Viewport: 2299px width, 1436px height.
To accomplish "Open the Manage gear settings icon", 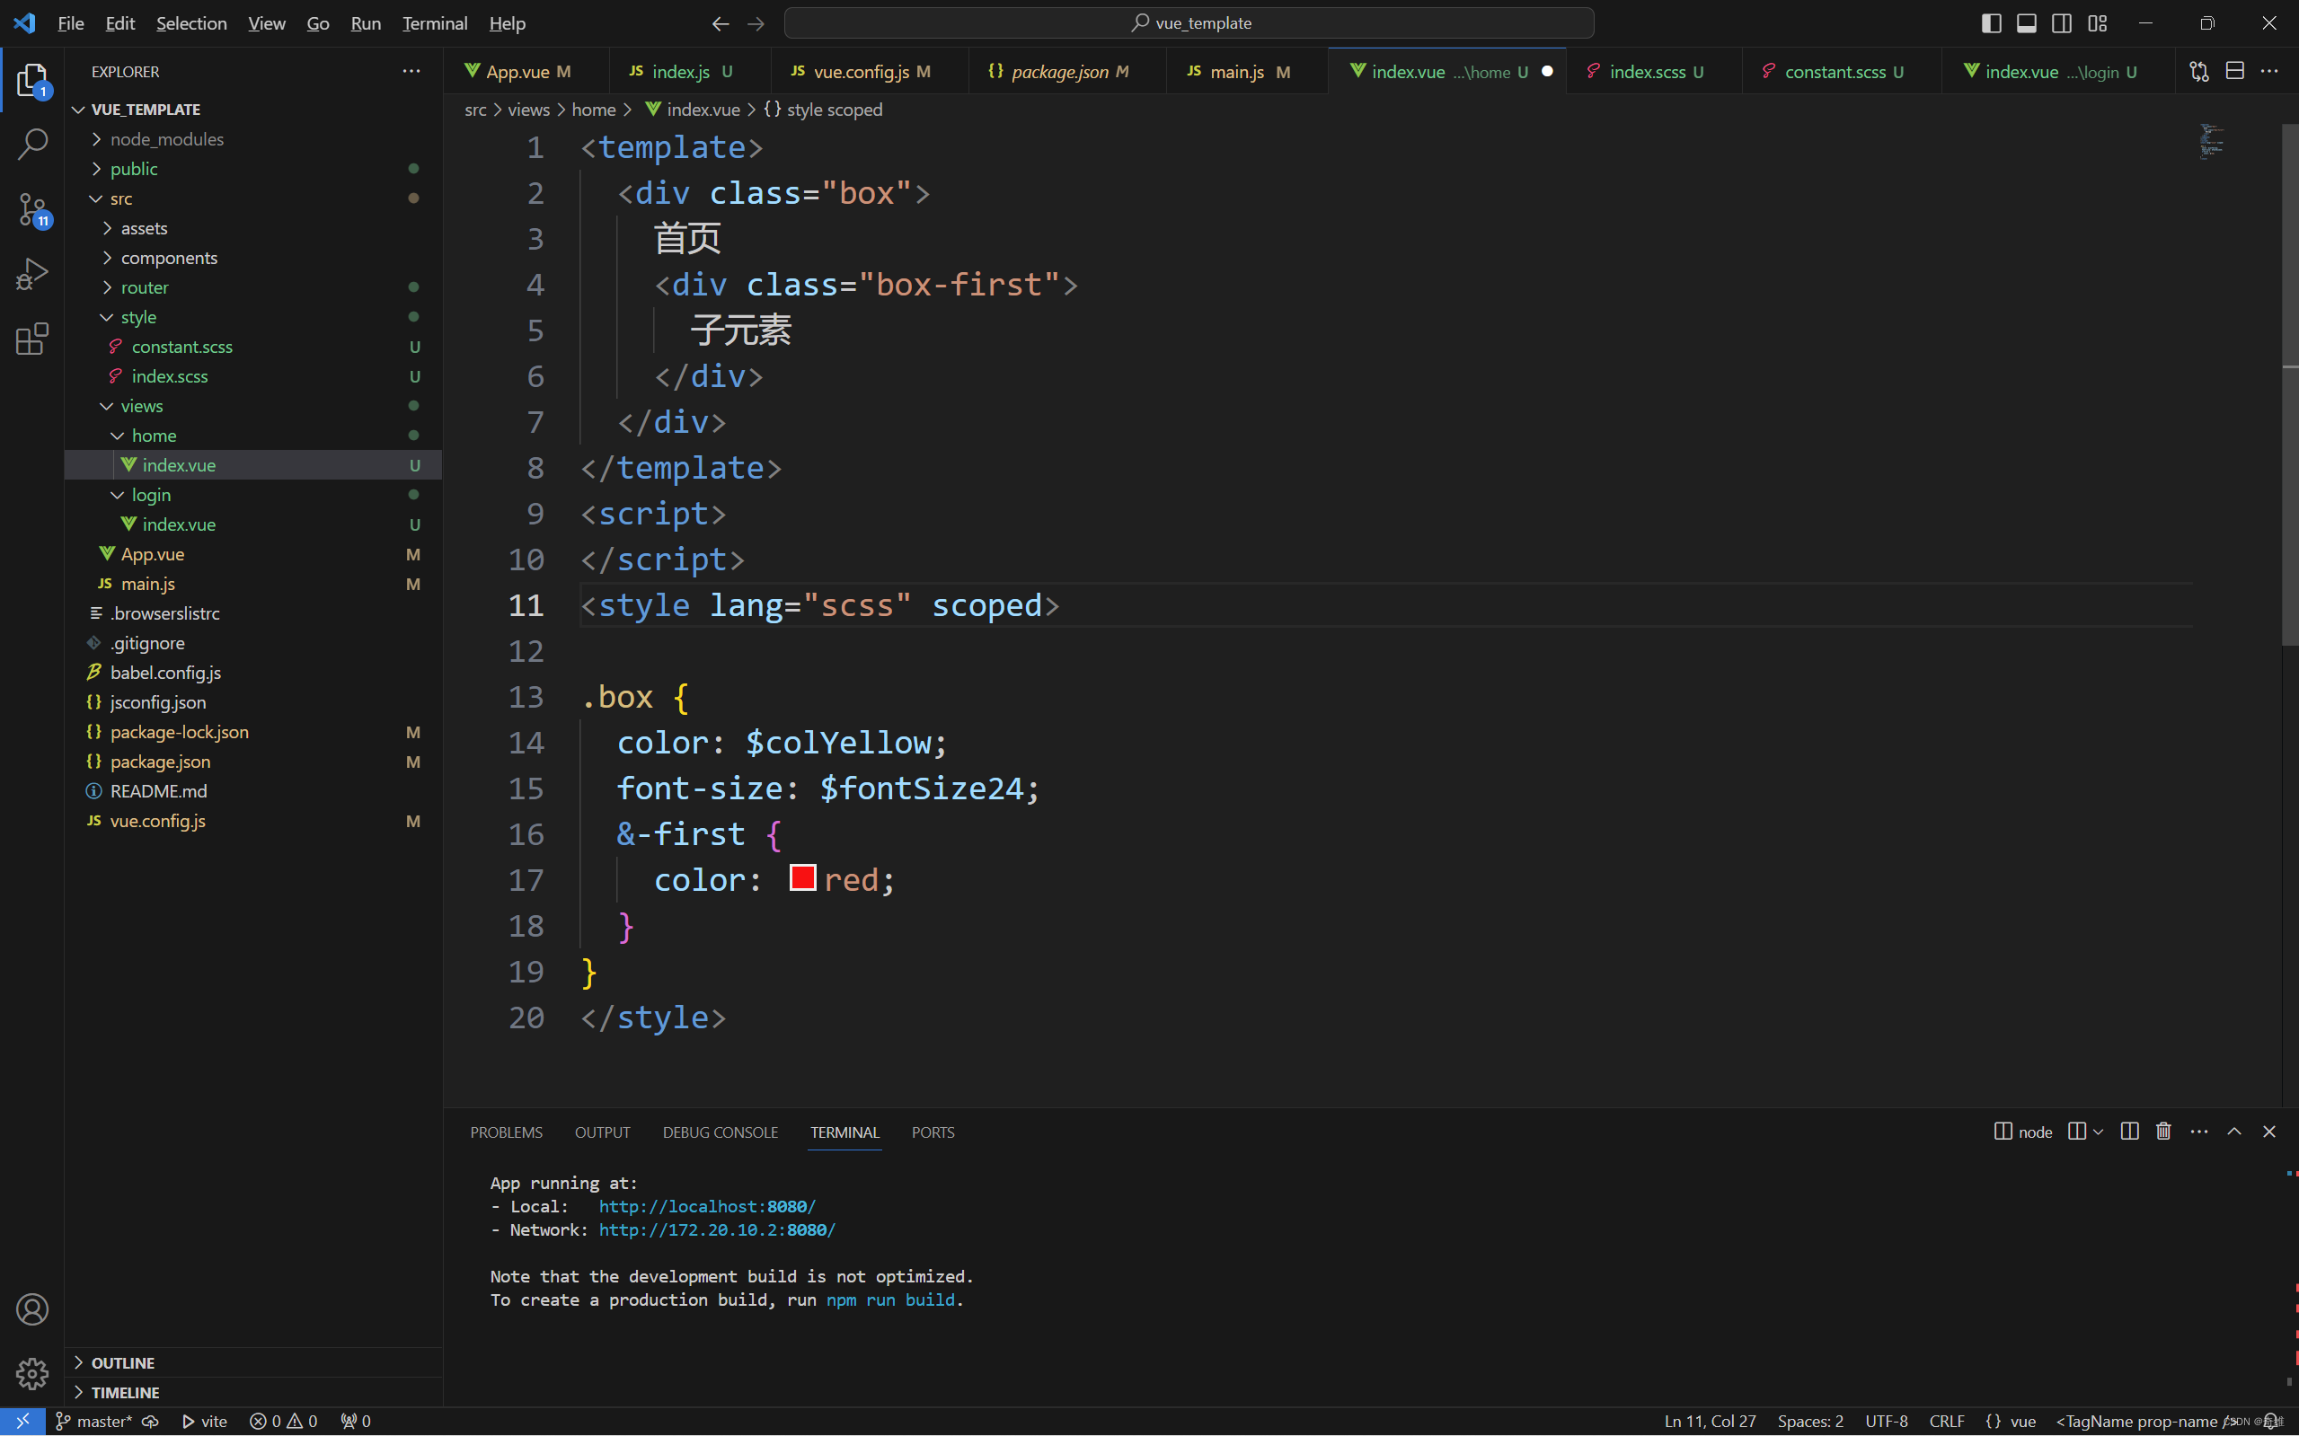I will click(32, 1373).
